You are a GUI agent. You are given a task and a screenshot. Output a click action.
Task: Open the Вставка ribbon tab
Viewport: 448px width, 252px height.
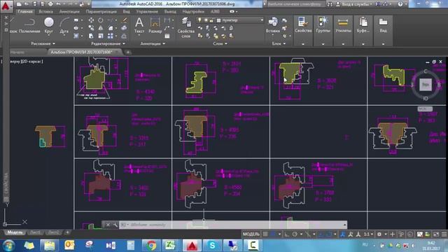point(45,11)
